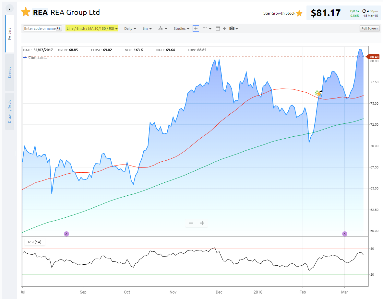Click the Full Screen button
This screenshot has height=299, width=383.
(370, 28)
